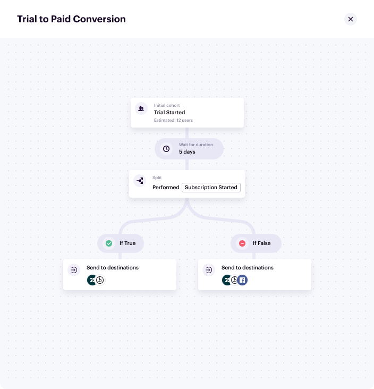
Task: Click the green checkmark If True icon
Action: click(109, 243)
